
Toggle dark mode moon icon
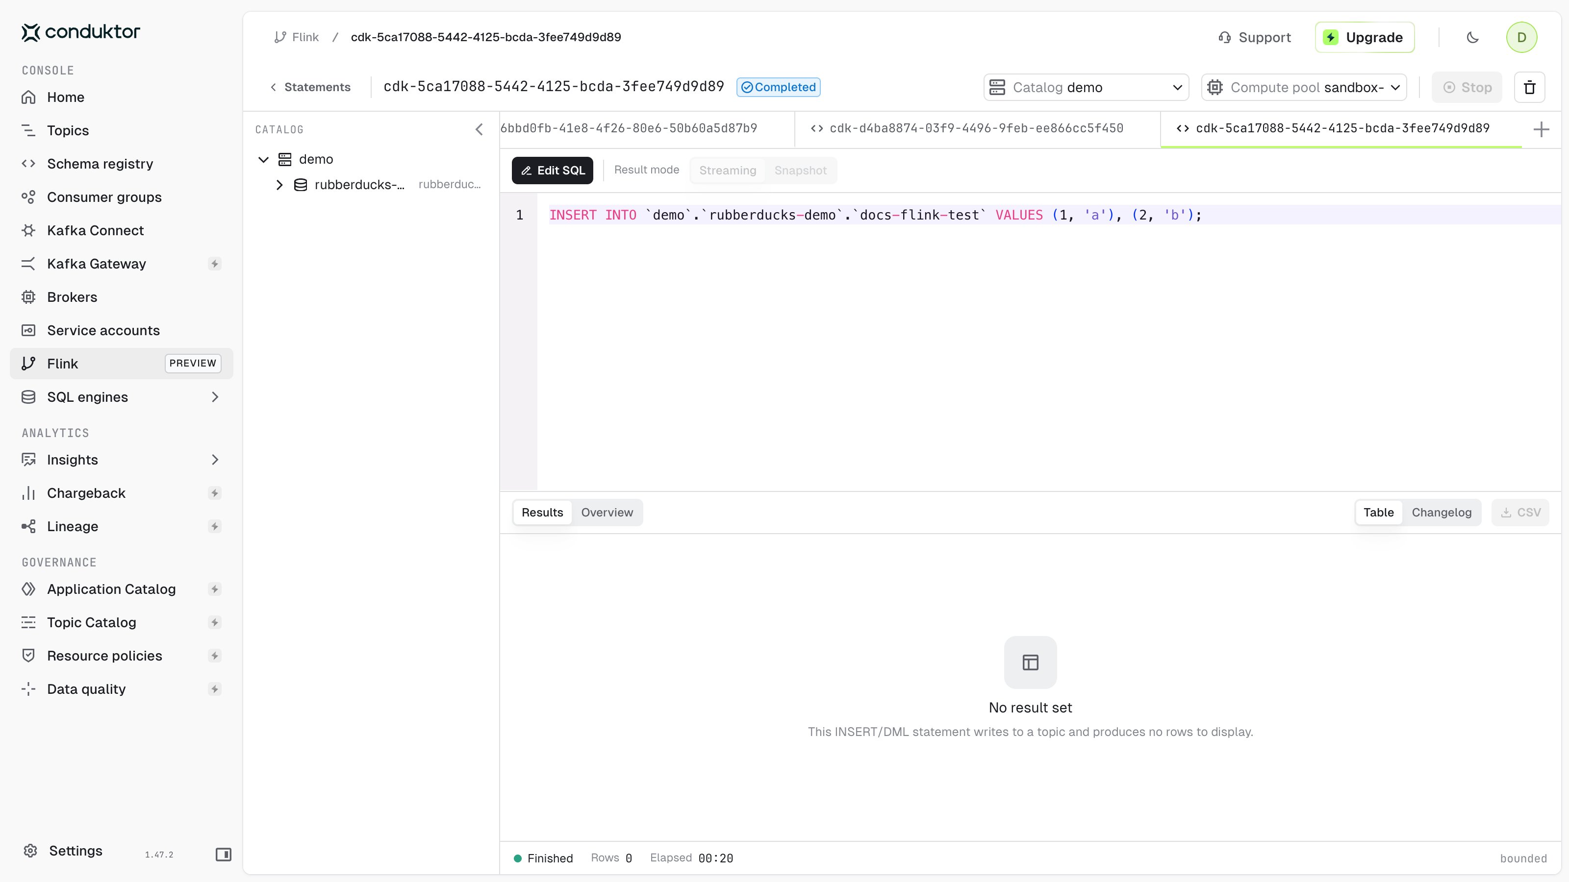click(x=1473, y=38)
